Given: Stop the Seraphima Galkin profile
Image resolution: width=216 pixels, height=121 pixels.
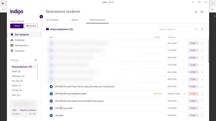Looking at the screenshot, I should pos(193,94).
